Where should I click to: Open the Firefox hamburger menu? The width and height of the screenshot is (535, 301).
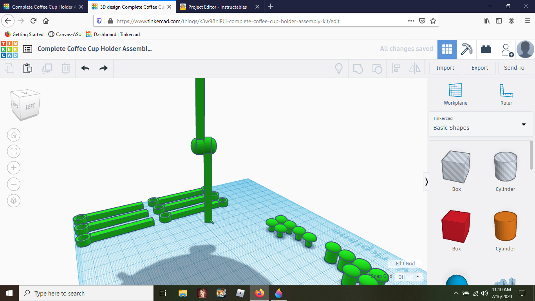pyautogui.click(x=527, y=21)
